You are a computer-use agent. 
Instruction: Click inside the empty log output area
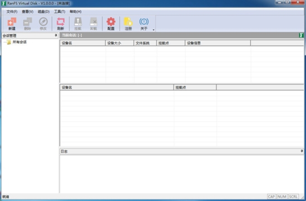(x=181, y=174)
